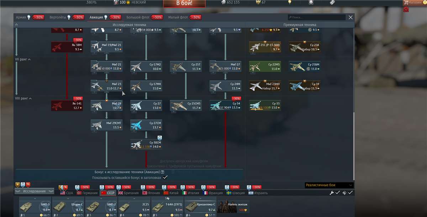The image size is (427, 217).
Task: Select the МиГ-27 aircraft card
Action: (x=225, y=66)
